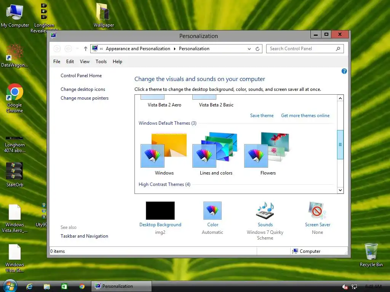
Task: Click the Start orb button
Action: [x=10, y=286]
